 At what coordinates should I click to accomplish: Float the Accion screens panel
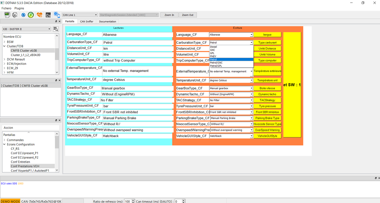pos(56,120)
